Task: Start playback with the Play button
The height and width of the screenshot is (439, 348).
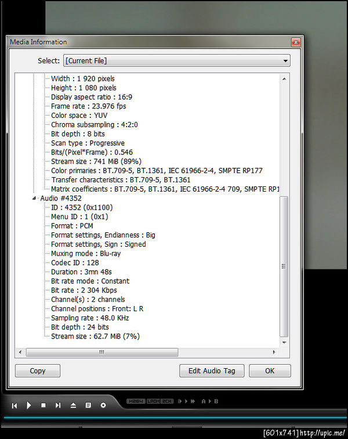Action: click(x=29, y=405)
